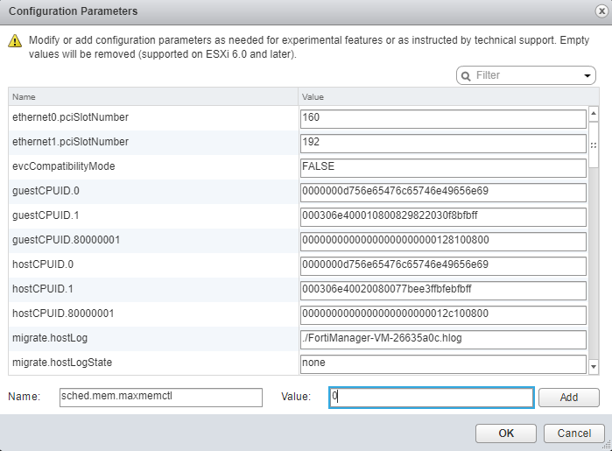Click the migrate.hostLog value field
612x451 pixels.
[x=442, y=338]
